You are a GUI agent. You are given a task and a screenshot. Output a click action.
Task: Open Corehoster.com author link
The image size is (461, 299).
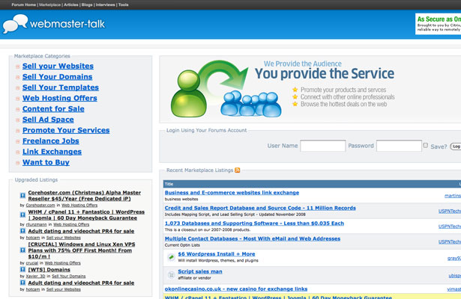pyautogui.click(x=40, y=206)
